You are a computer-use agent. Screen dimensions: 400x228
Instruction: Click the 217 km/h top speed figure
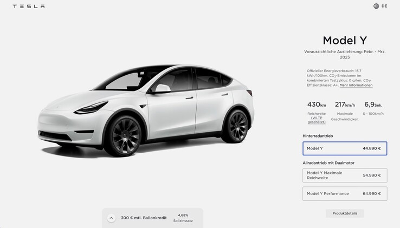pos(345,105)
